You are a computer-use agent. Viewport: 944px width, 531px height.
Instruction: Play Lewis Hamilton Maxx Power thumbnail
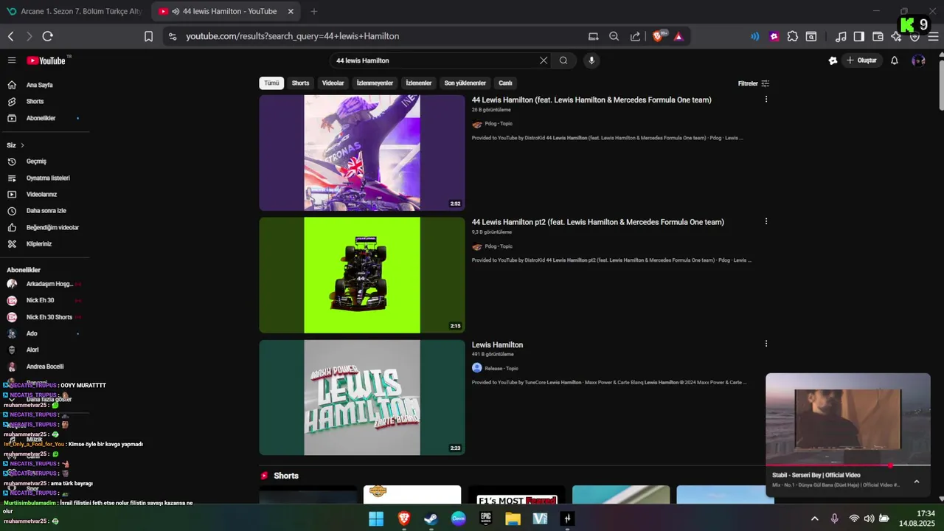[x=362, y=398]
